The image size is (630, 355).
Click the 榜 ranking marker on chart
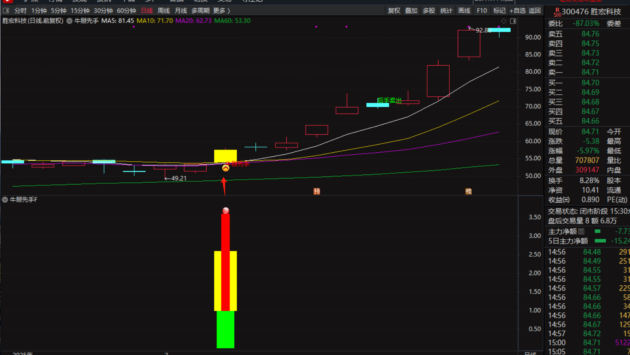(x=468, y=191)
